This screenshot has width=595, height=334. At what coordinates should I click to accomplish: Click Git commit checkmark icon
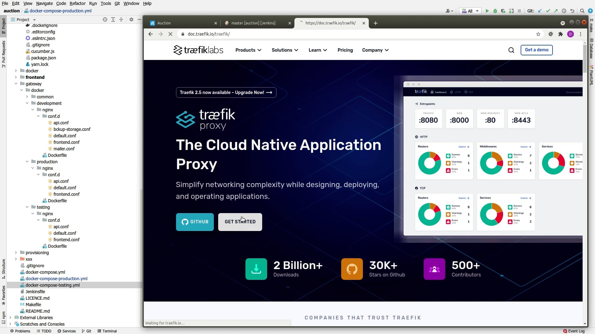(x=548, y=11)
